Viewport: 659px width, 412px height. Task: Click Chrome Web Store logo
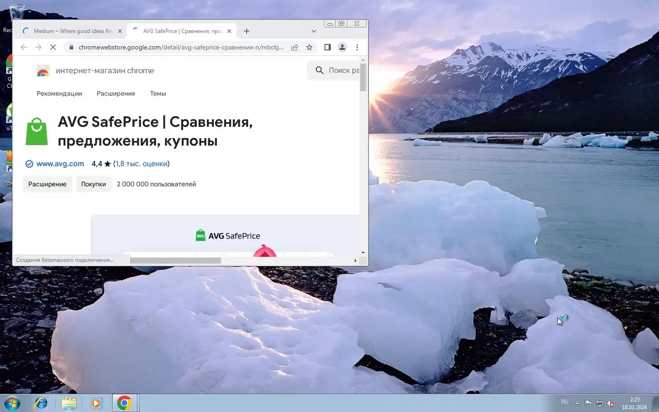coord(43,70)
